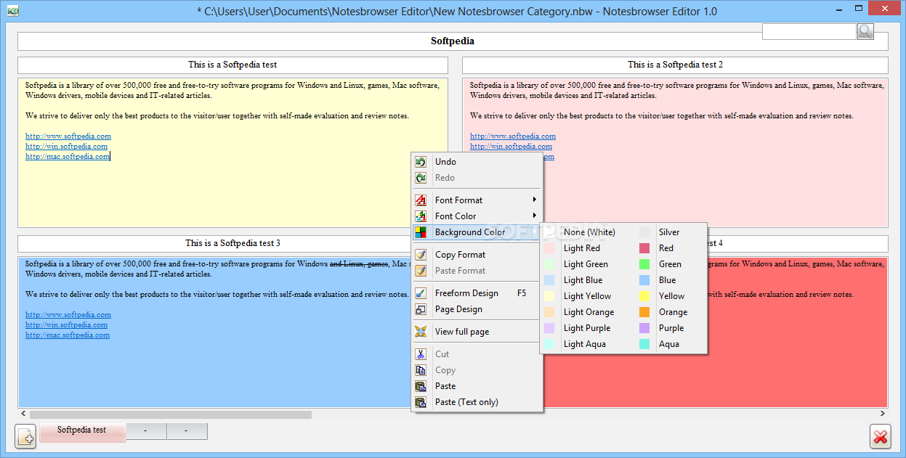The width and height of the screenshot is (906, 458).
Task: Click the scrollbar right arrow
Action: [x=883, y=415]
